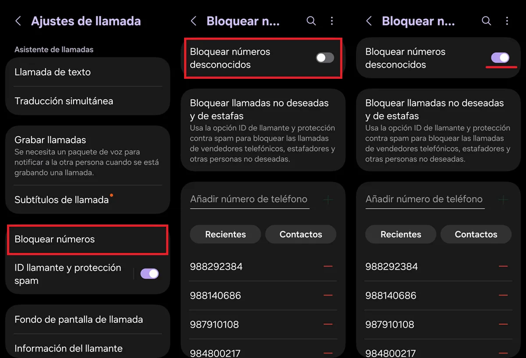Turn off the active Bloquear números desconocidos toggle
This screenshot has height=358, width=526.
500,58
